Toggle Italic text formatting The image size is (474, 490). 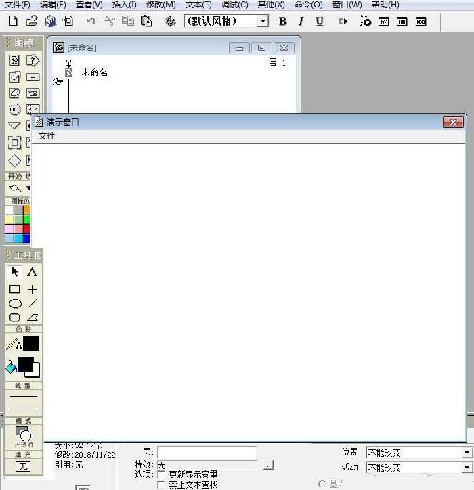point(301,21)
